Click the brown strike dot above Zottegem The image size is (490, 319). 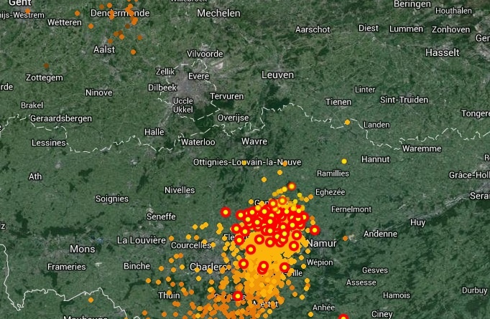point(46,65)
